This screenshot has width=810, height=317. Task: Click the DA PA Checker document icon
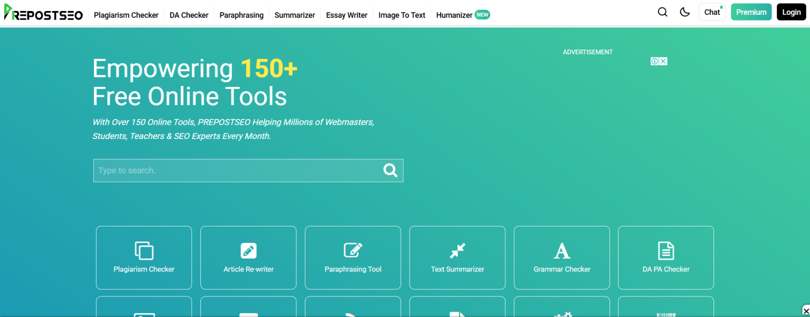pos(666,251)
